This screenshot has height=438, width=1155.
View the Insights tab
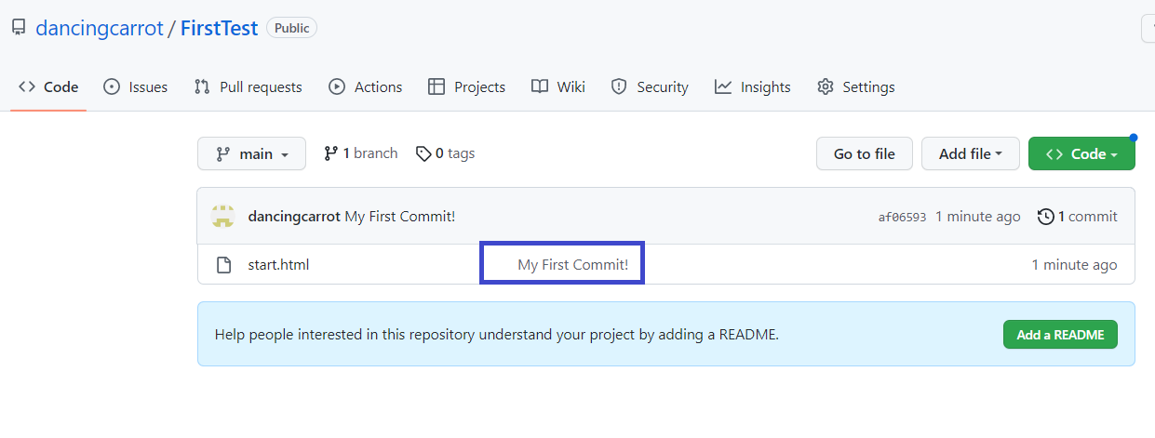coord(753,86)
